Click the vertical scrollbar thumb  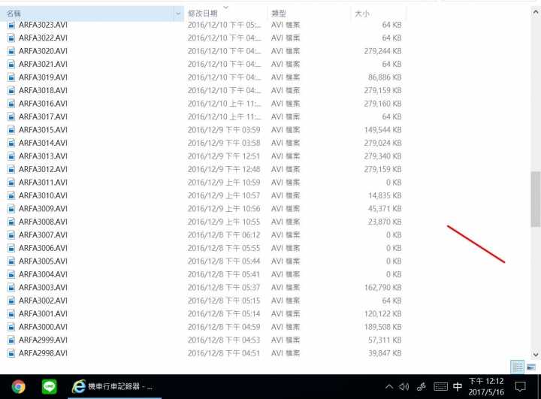click(x=536, y=199)
